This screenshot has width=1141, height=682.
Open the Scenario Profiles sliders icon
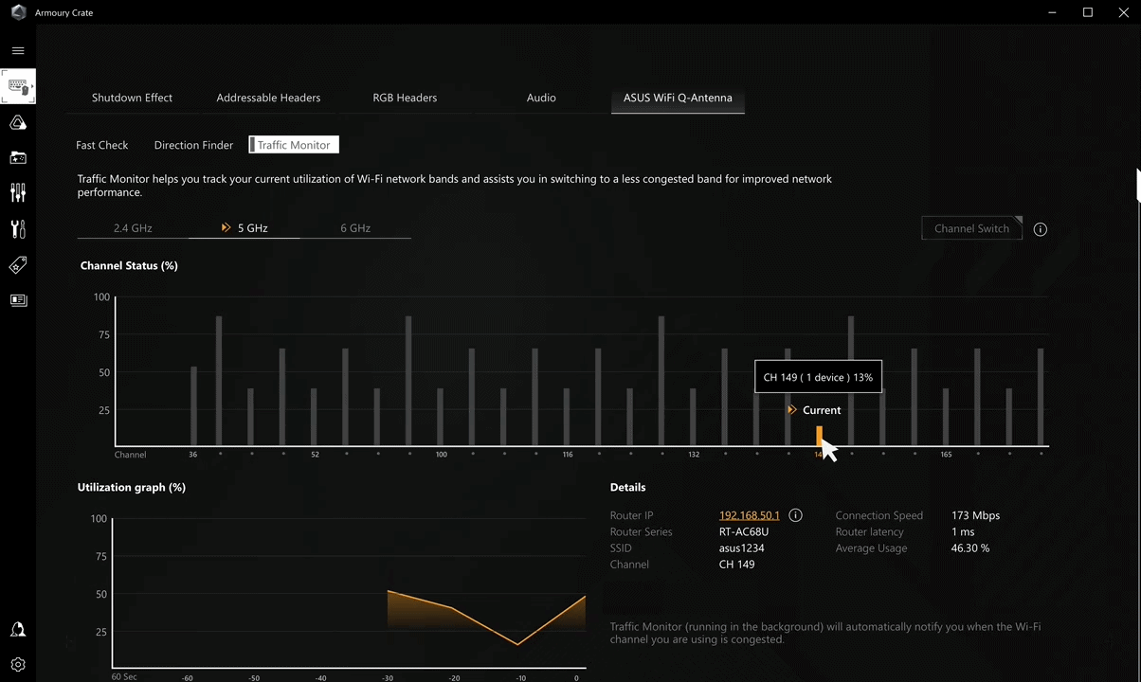coord(18,192)
